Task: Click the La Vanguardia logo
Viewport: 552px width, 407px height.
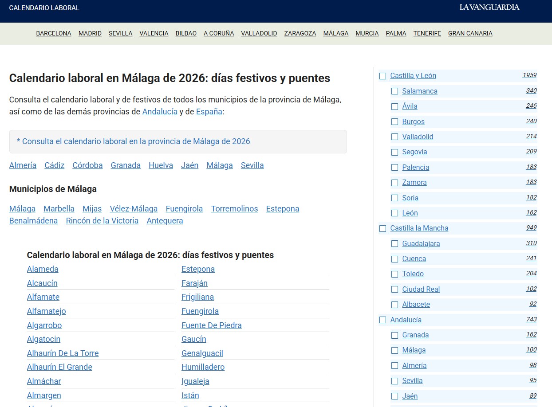Action: coord(489,7)
